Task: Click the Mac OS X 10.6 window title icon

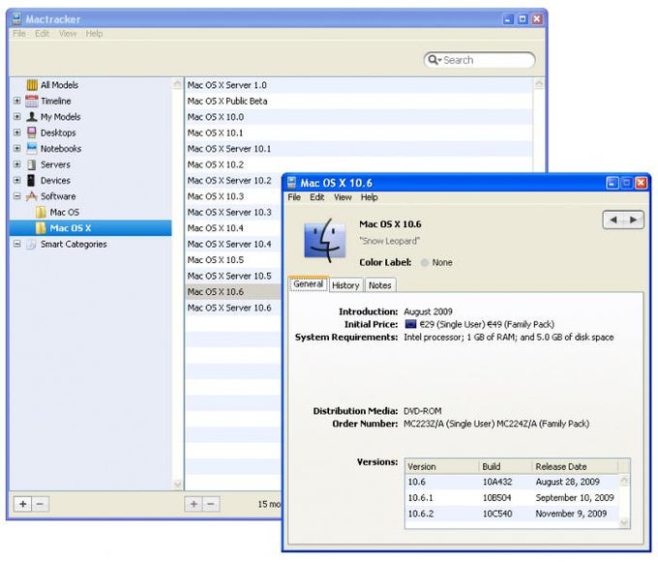Action: [x=292, y=183]
